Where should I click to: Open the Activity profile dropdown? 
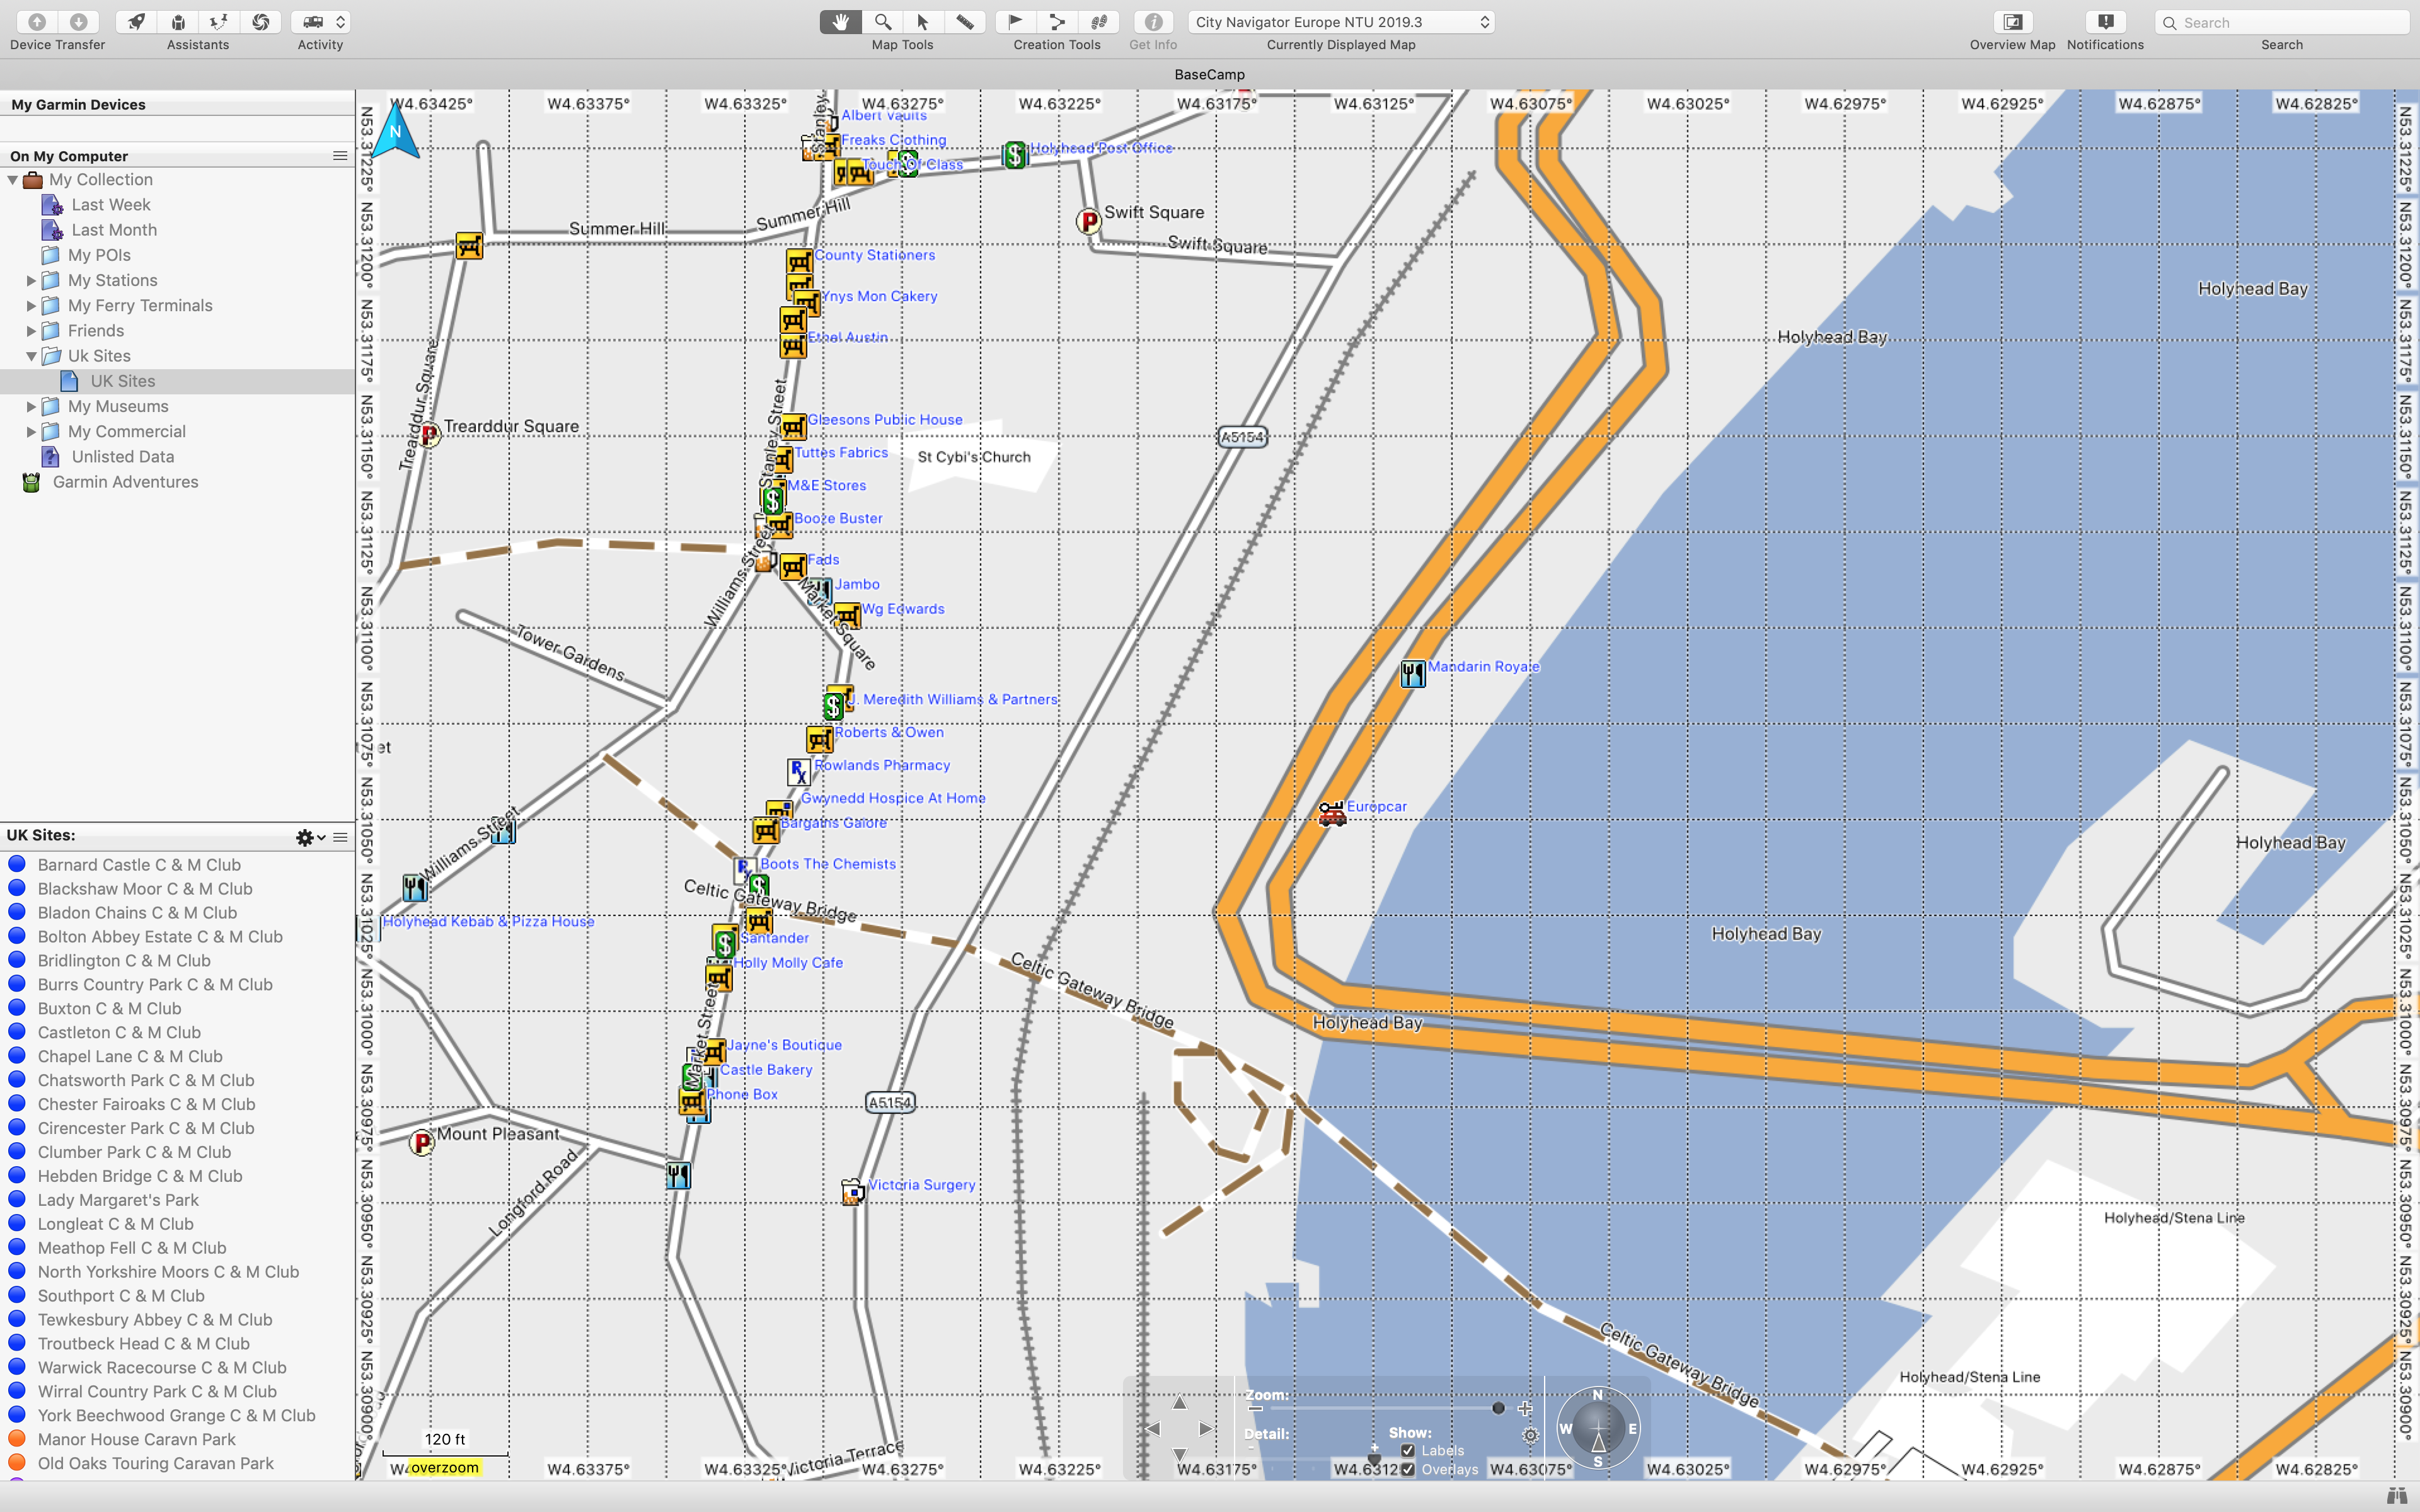(321, 22)
